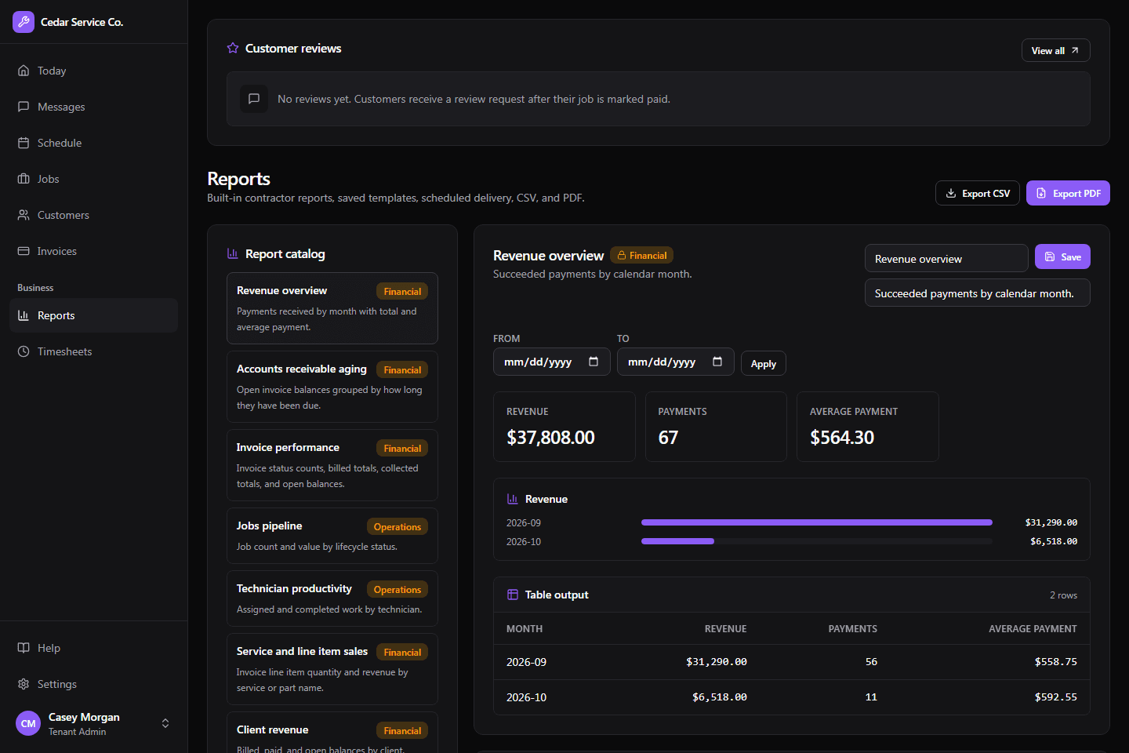Click the Reports bar chart sidebar icon
This screenshot has height=753, width=1129.
tap(24, 315)
